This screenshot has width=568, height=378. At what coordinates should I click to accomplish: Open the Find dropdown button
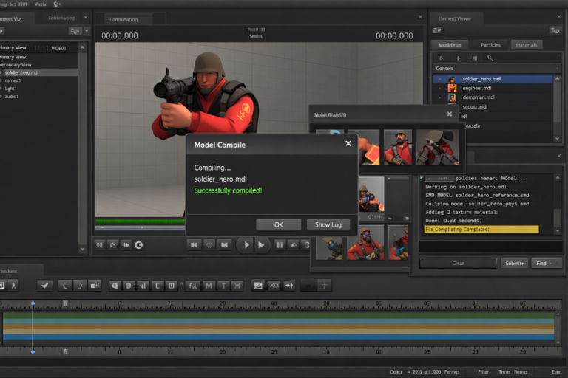pyautogui.click(x=547, y=264)
